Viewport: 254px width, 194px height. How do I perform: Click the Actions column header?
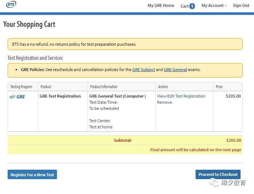point(163,87)
